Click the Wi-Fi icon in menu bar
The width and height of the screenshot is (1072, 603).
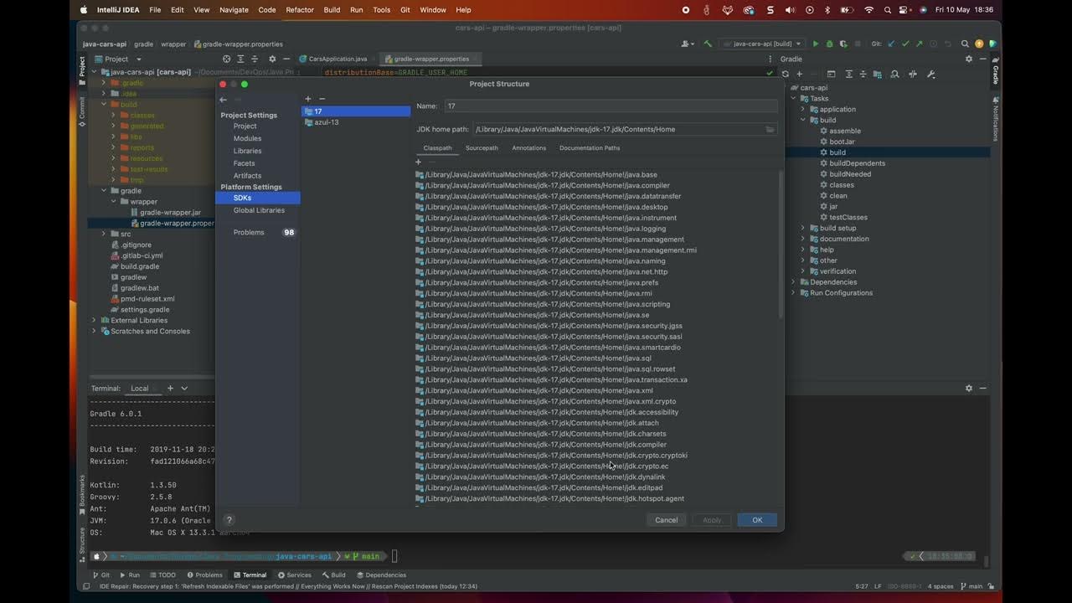click(x=868, y=10)
